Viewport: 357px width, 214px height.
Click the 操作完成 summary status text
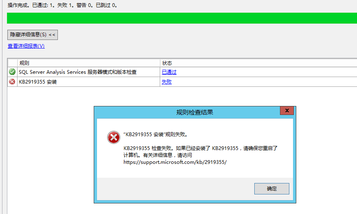(x=63, y=5)
